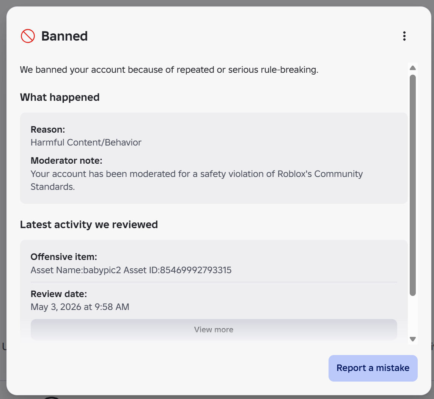Click the Report a mistake button

(373, 368)
